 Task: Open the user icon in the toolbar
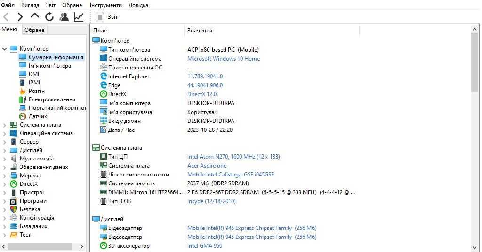point(64,17)
